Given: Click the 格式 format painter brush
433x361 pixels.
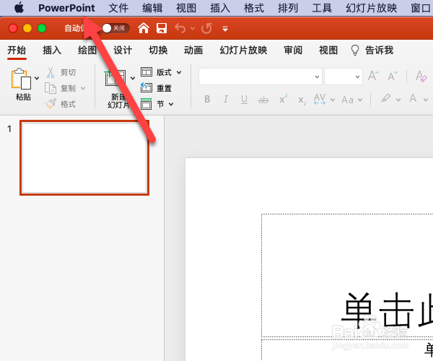Looking at the screenshot, I should (61, 104).
